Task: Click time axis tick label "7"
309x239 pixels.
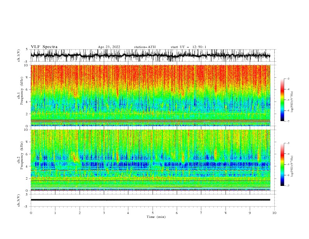Action: click(x=201, y=213)
